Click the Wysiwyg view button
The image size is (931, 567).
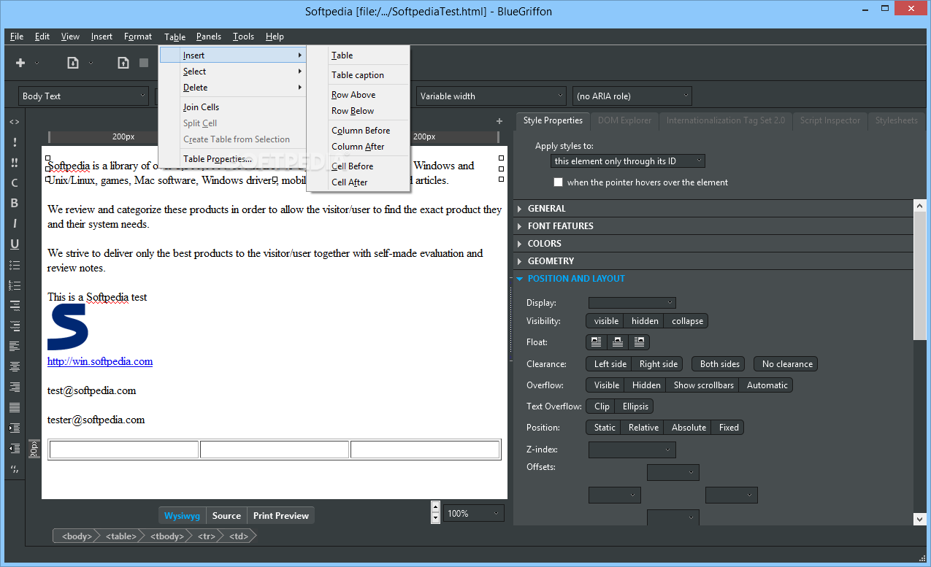tap(182, 516)
